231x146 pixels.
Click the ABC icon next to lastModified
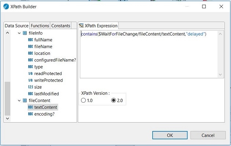click(x=30, y=94)
